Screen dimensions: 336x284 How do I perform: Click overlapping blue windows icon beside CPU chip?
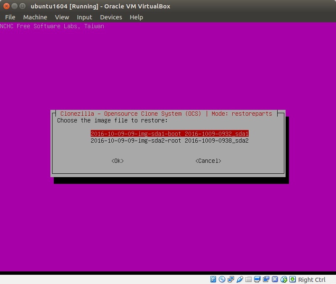click(x=266, y=279)
